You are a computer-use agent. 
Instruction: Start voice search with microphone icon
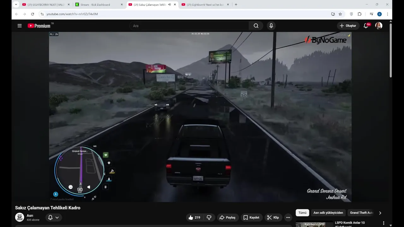(x=271, y=26)
